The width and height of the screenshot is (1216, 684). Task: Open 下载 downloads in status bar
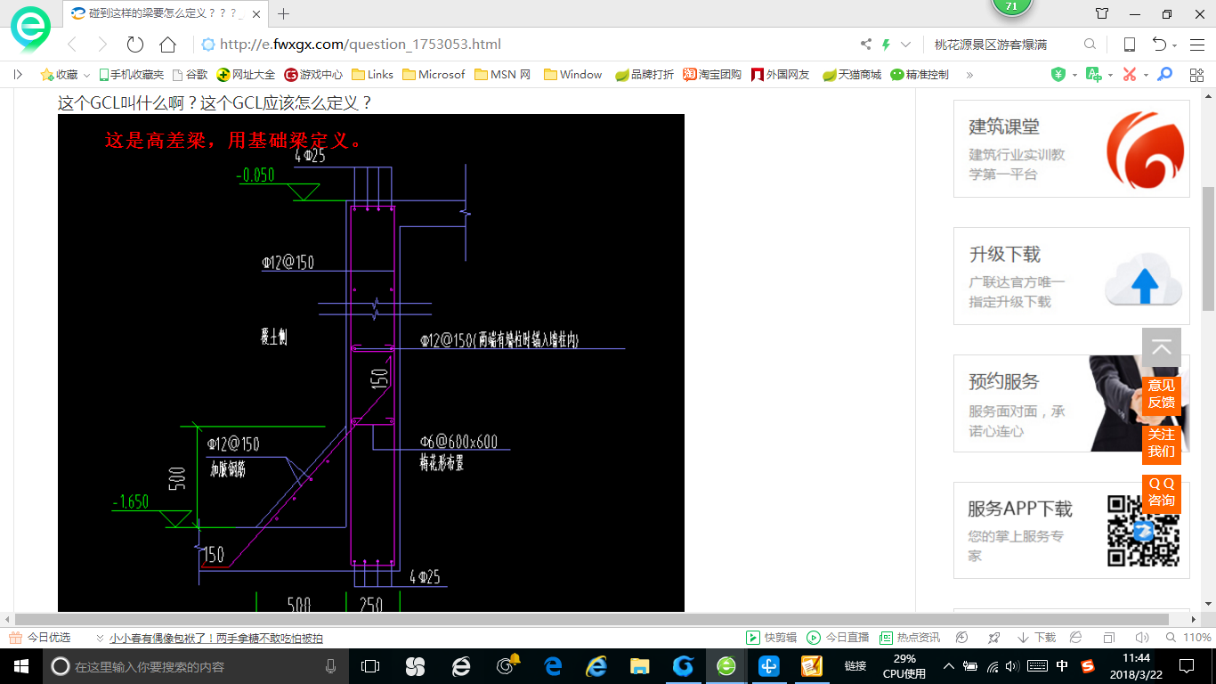tap(1036, 638)
